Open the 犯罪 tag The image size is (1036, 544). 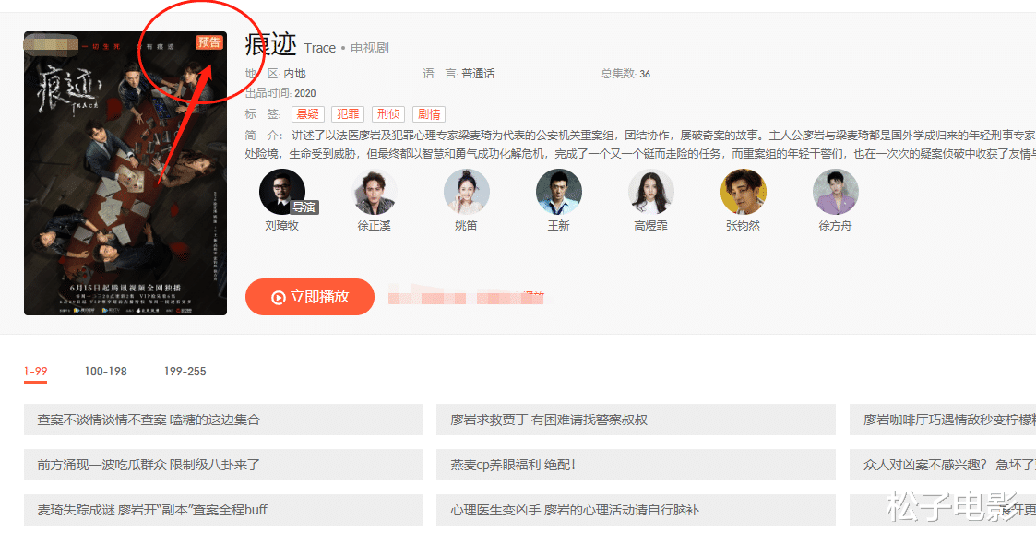348,113
